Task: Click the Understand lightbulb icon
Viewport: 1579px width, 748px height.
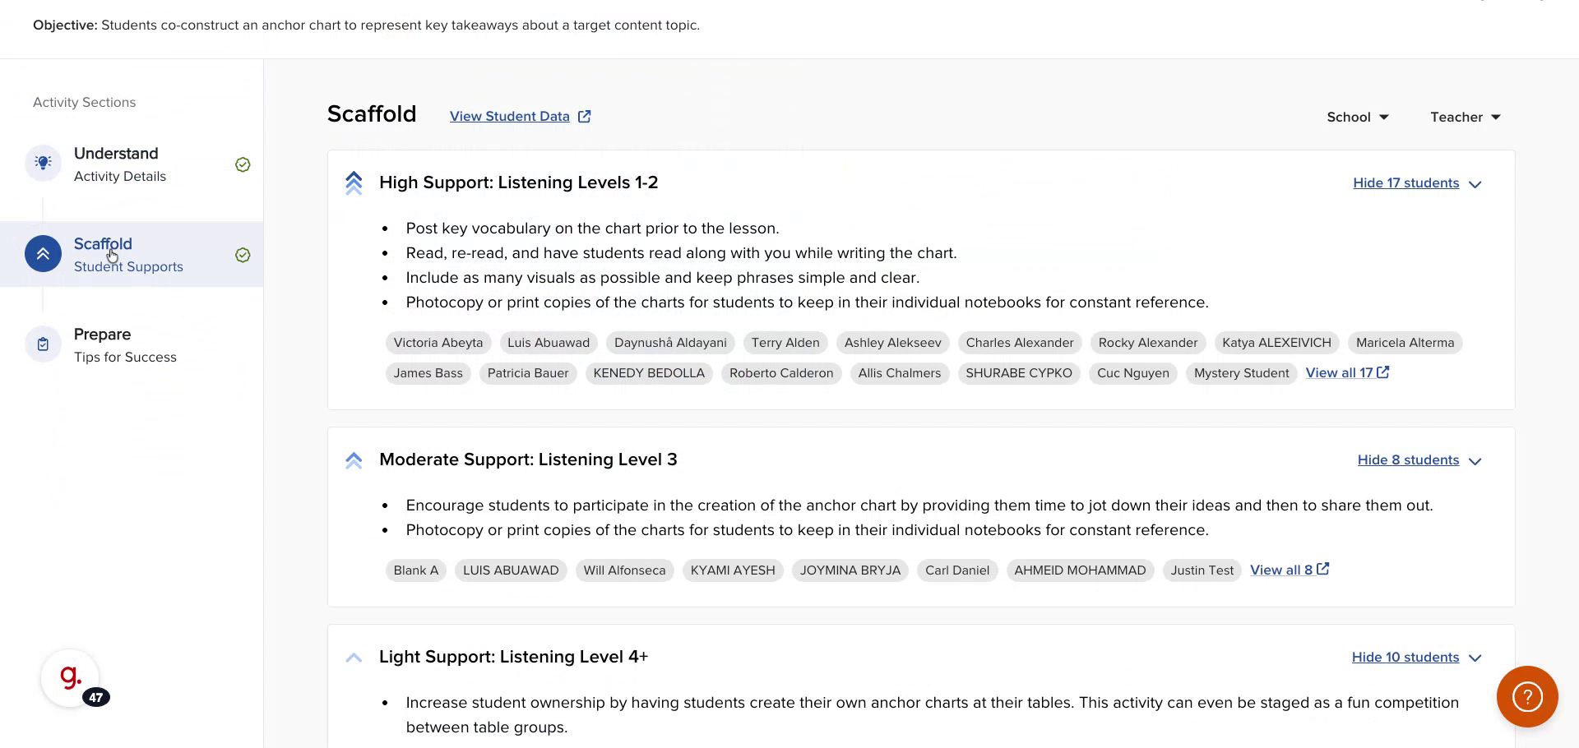Action: click(43, 163)
